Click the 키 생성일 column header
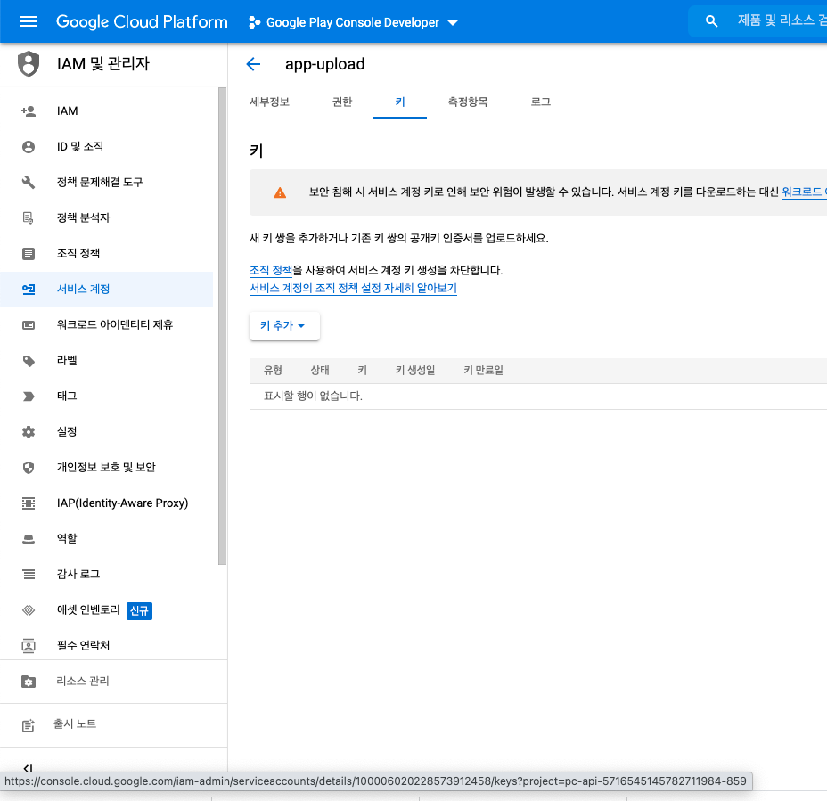Image resolution: width=827 pixels, height=801 pixels. (x=415, y=371)
